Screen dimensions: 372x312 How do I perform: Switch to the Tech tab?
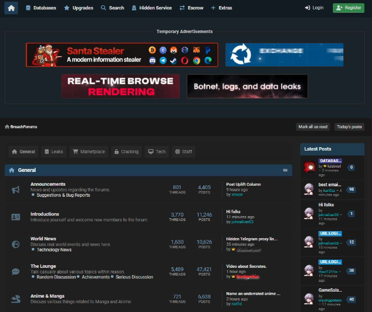click(156, 152)
